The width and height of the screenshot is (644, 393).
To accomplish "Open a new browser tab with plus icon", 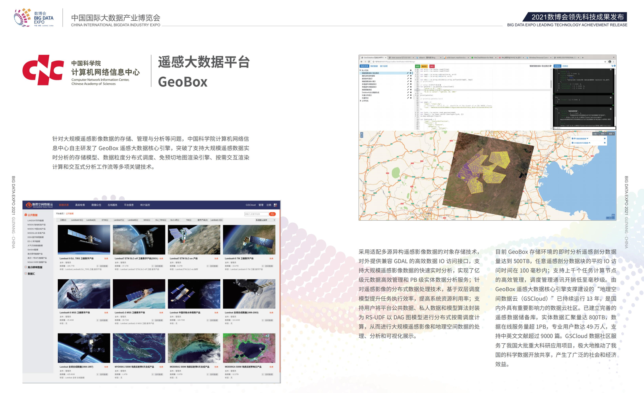I will 583,57.
